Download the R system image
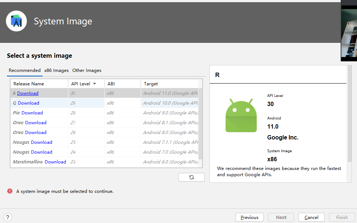357x223 pixels. 28,93
